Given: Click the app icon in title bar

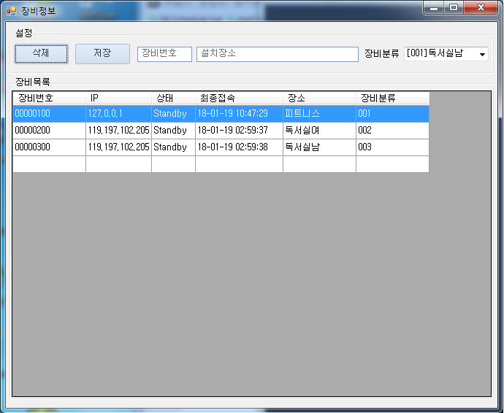Looking at the screenshot, I should 12,10.
